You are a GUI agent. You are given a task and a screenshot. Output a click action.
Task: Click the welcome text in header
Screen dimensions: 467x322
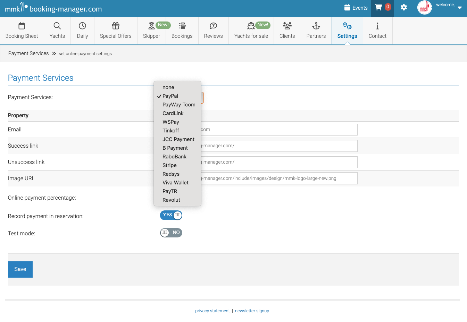pyautogui.click(x=445, y=5)
